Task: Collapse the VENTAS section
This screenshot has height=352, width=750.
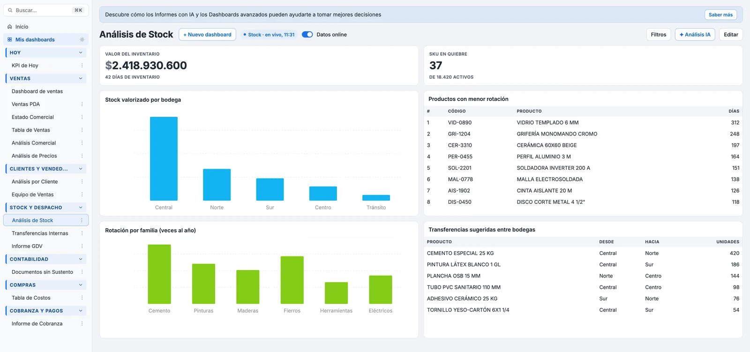Action: 81,78
